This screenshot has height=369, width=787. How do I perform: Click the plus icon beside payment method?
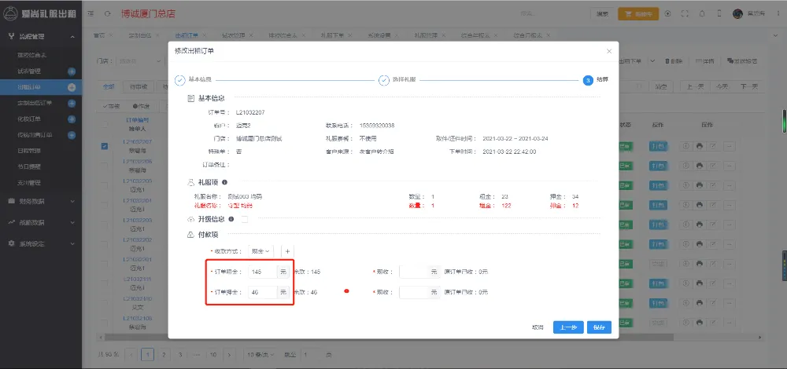(x=287, y=250)
